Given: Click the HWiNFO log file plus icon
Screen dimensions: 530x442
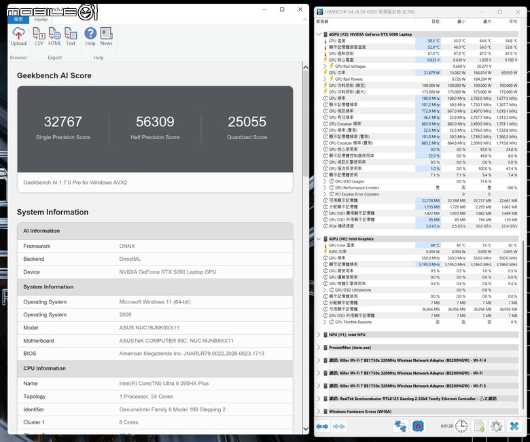Looking at the screenshot, I should pyautogui.click(x=479, y=426).
